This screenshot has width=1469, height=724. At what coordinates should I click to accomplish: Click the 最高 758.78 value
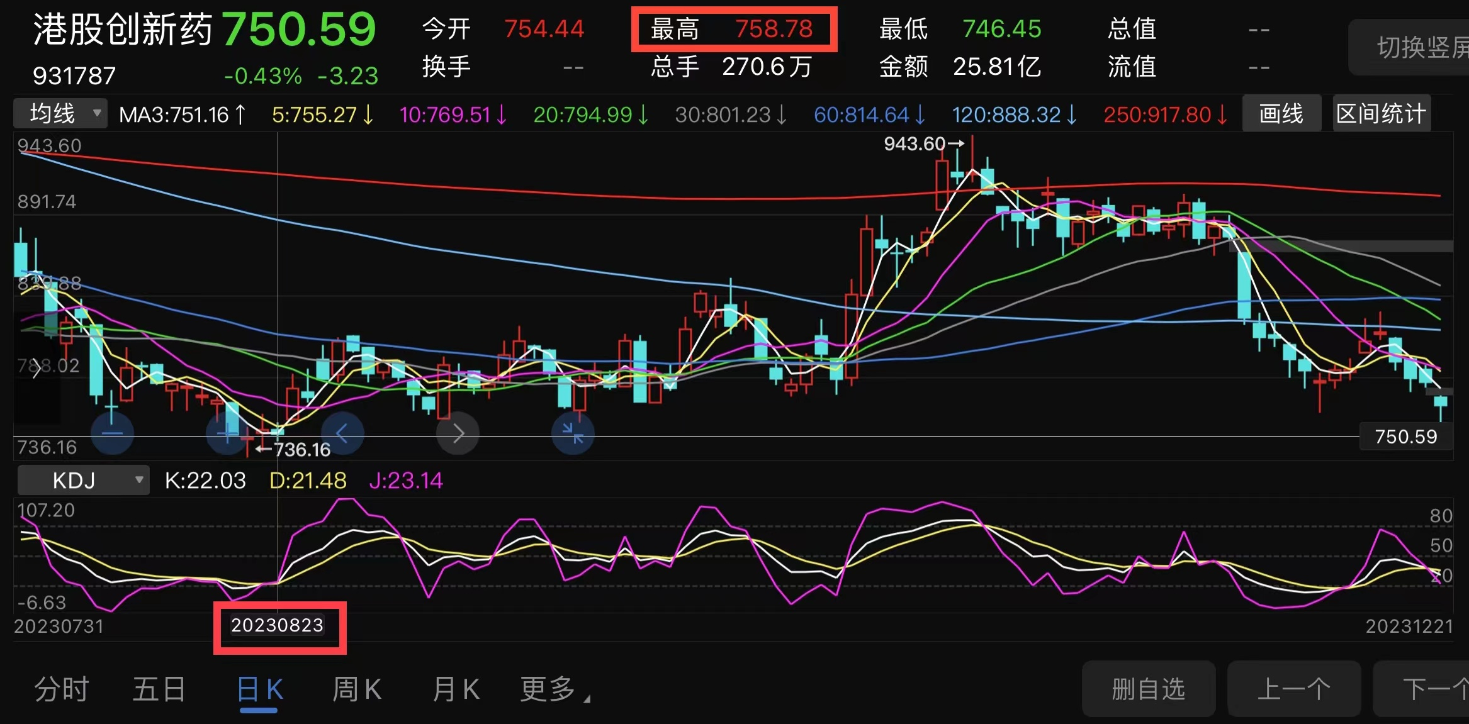[774, 29]
